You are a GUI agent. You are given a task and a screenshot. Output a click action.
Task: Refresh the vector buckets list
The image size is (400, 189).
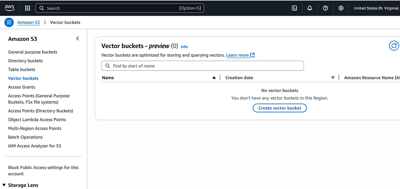click(394, 45)
